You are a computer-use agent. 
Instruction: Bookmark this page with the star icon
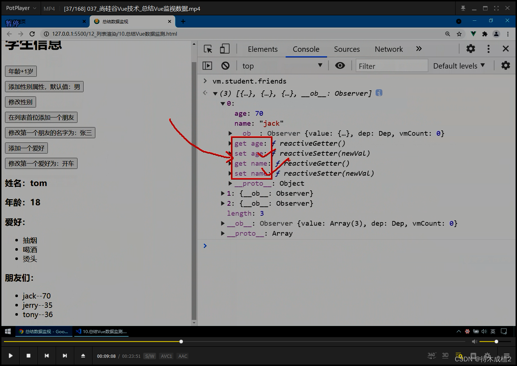(x=459, y=34)
